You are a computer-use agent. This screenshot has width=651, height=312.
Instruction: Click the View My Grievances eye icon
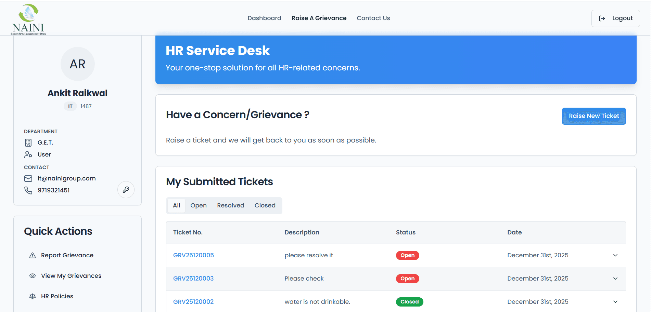pos(32,275)
